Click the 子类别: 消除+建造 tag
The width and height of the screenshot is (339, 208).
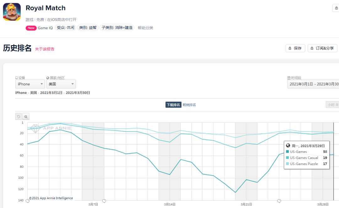click(x=117, y=28)
